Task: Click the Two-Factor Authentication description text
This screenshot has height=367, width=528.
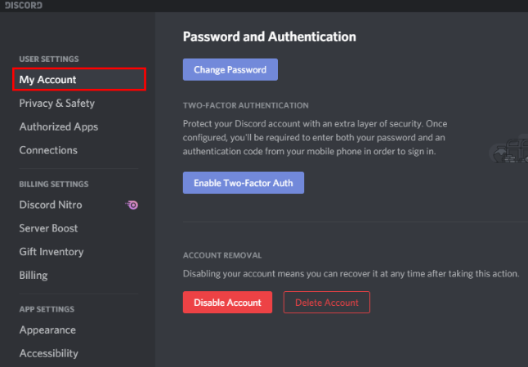Action: point(315,138)
